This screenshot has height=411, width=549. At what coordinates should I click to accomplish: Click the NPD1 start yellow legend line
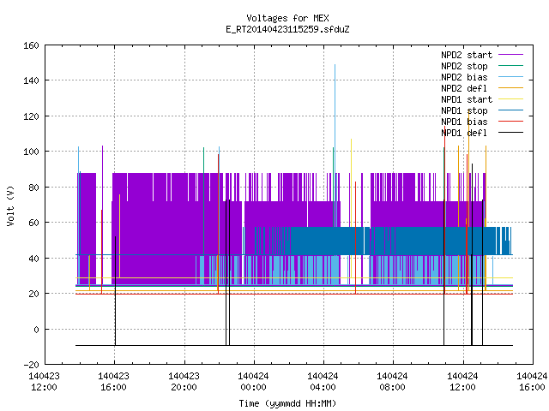click(511, 99)
